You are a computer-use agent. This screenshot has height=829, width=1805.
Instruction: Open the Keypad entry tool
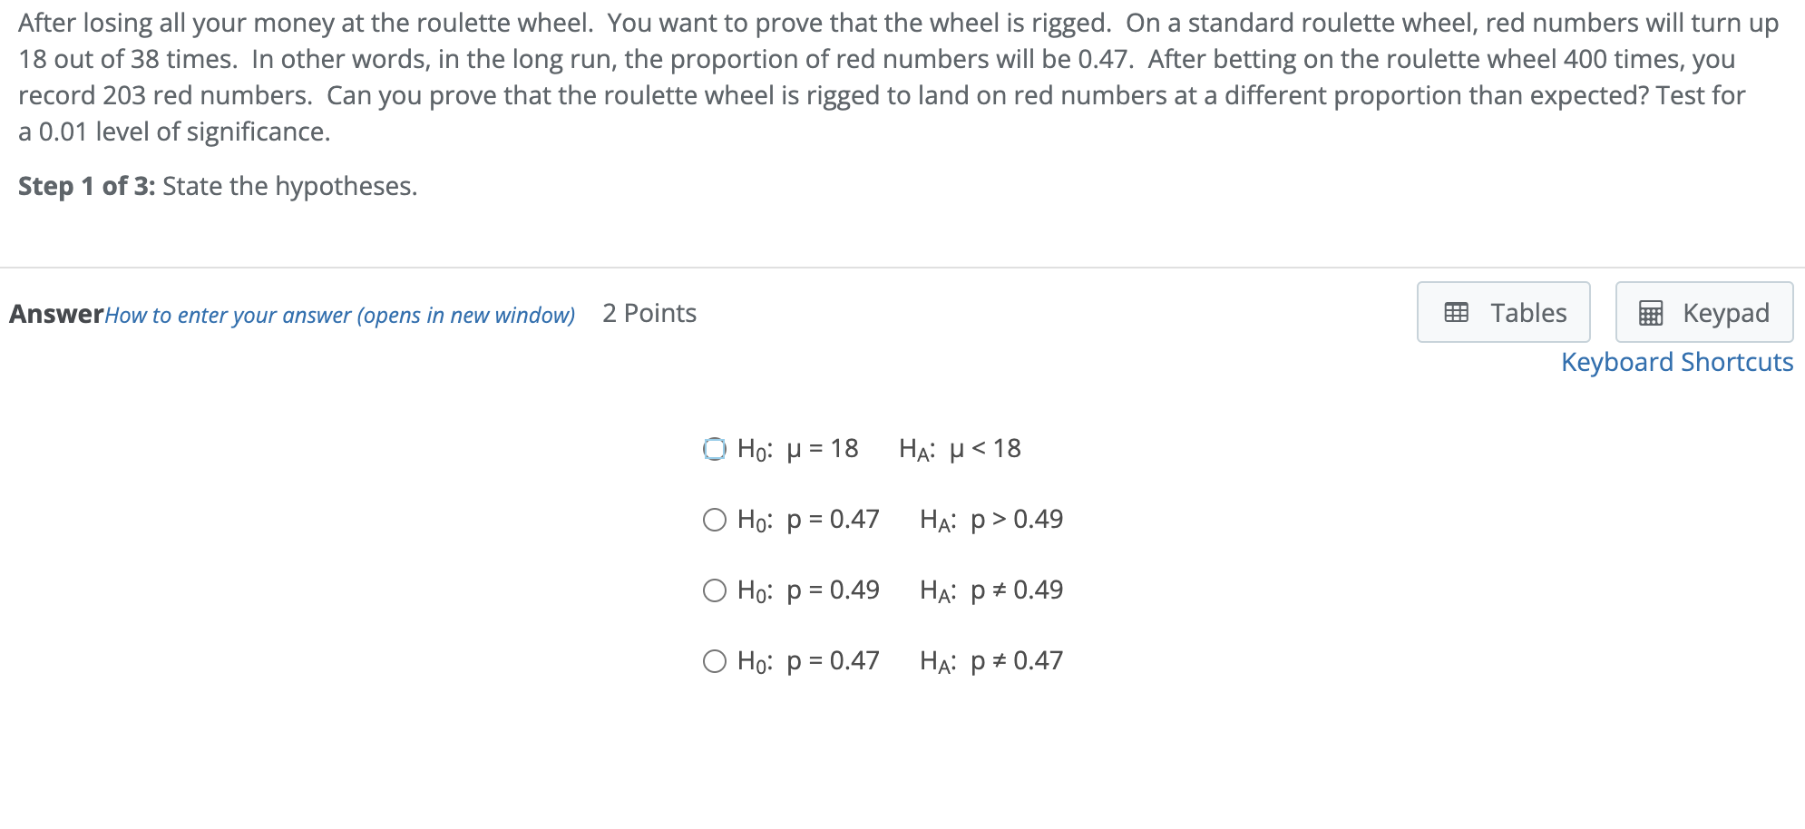(x=1703, y=312)
